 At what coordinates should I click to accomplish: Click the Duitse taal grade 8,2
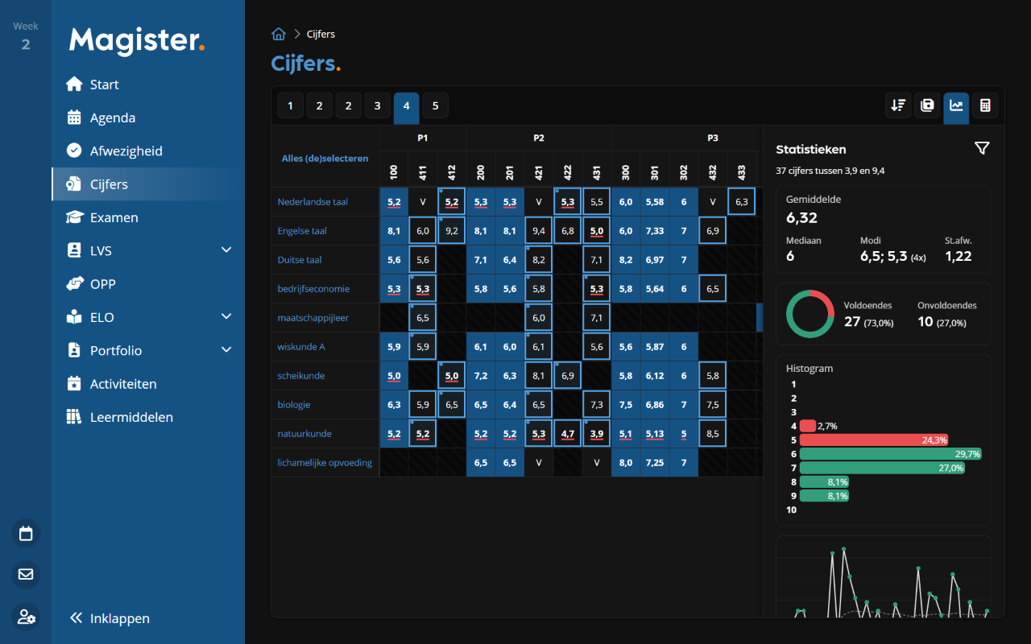tap(539, 260)
